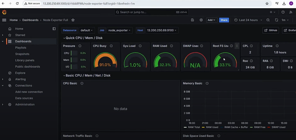Click the Grafana logo icon
The height and width of the screenshot is (140, 296).
4,12
